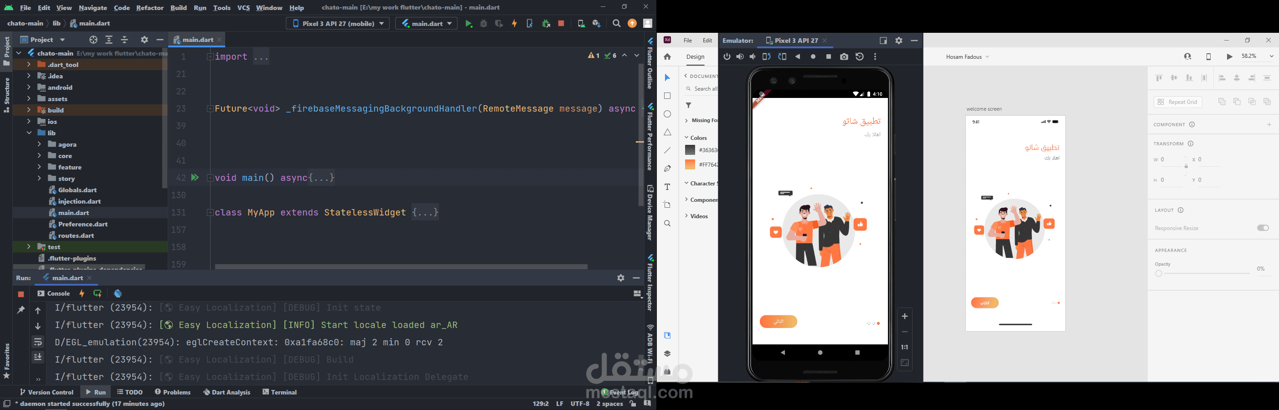The width and height of the screenshot is (1279, 410).
Task: Click the Adobe XD desktop preview play button
Action: (x=1229, y=56)
